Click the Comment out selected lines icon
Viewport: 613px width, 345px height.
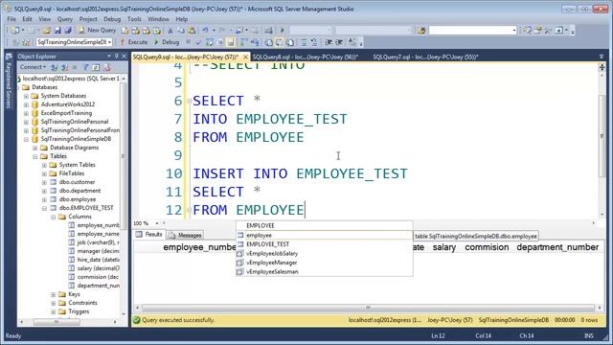(304, 42)
